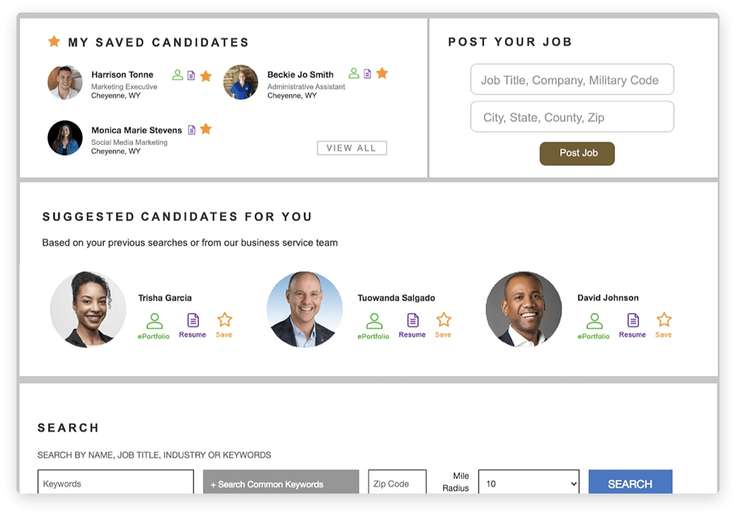Run the candidate search with SEARCH button
Viewport: 737px width, 515px height.
coord(630,483)
